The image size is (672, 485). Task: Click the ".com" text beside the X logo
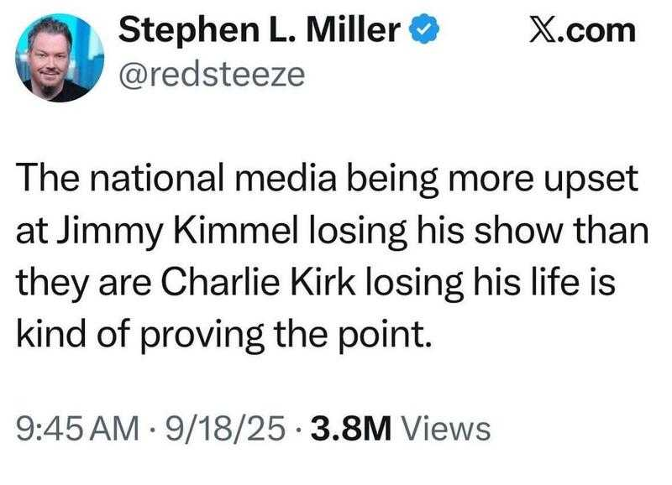pyautogui.click(x=593, y=31)
